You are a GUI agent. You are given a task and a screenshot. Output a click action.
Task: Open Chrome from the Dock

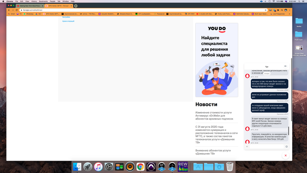click(141, 167)
